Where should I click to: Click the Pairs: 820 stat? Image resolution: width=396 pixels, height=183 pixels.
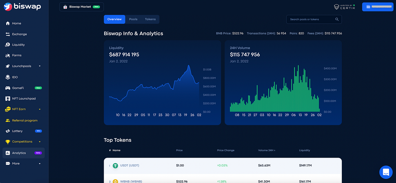click(x=297, y=33)
